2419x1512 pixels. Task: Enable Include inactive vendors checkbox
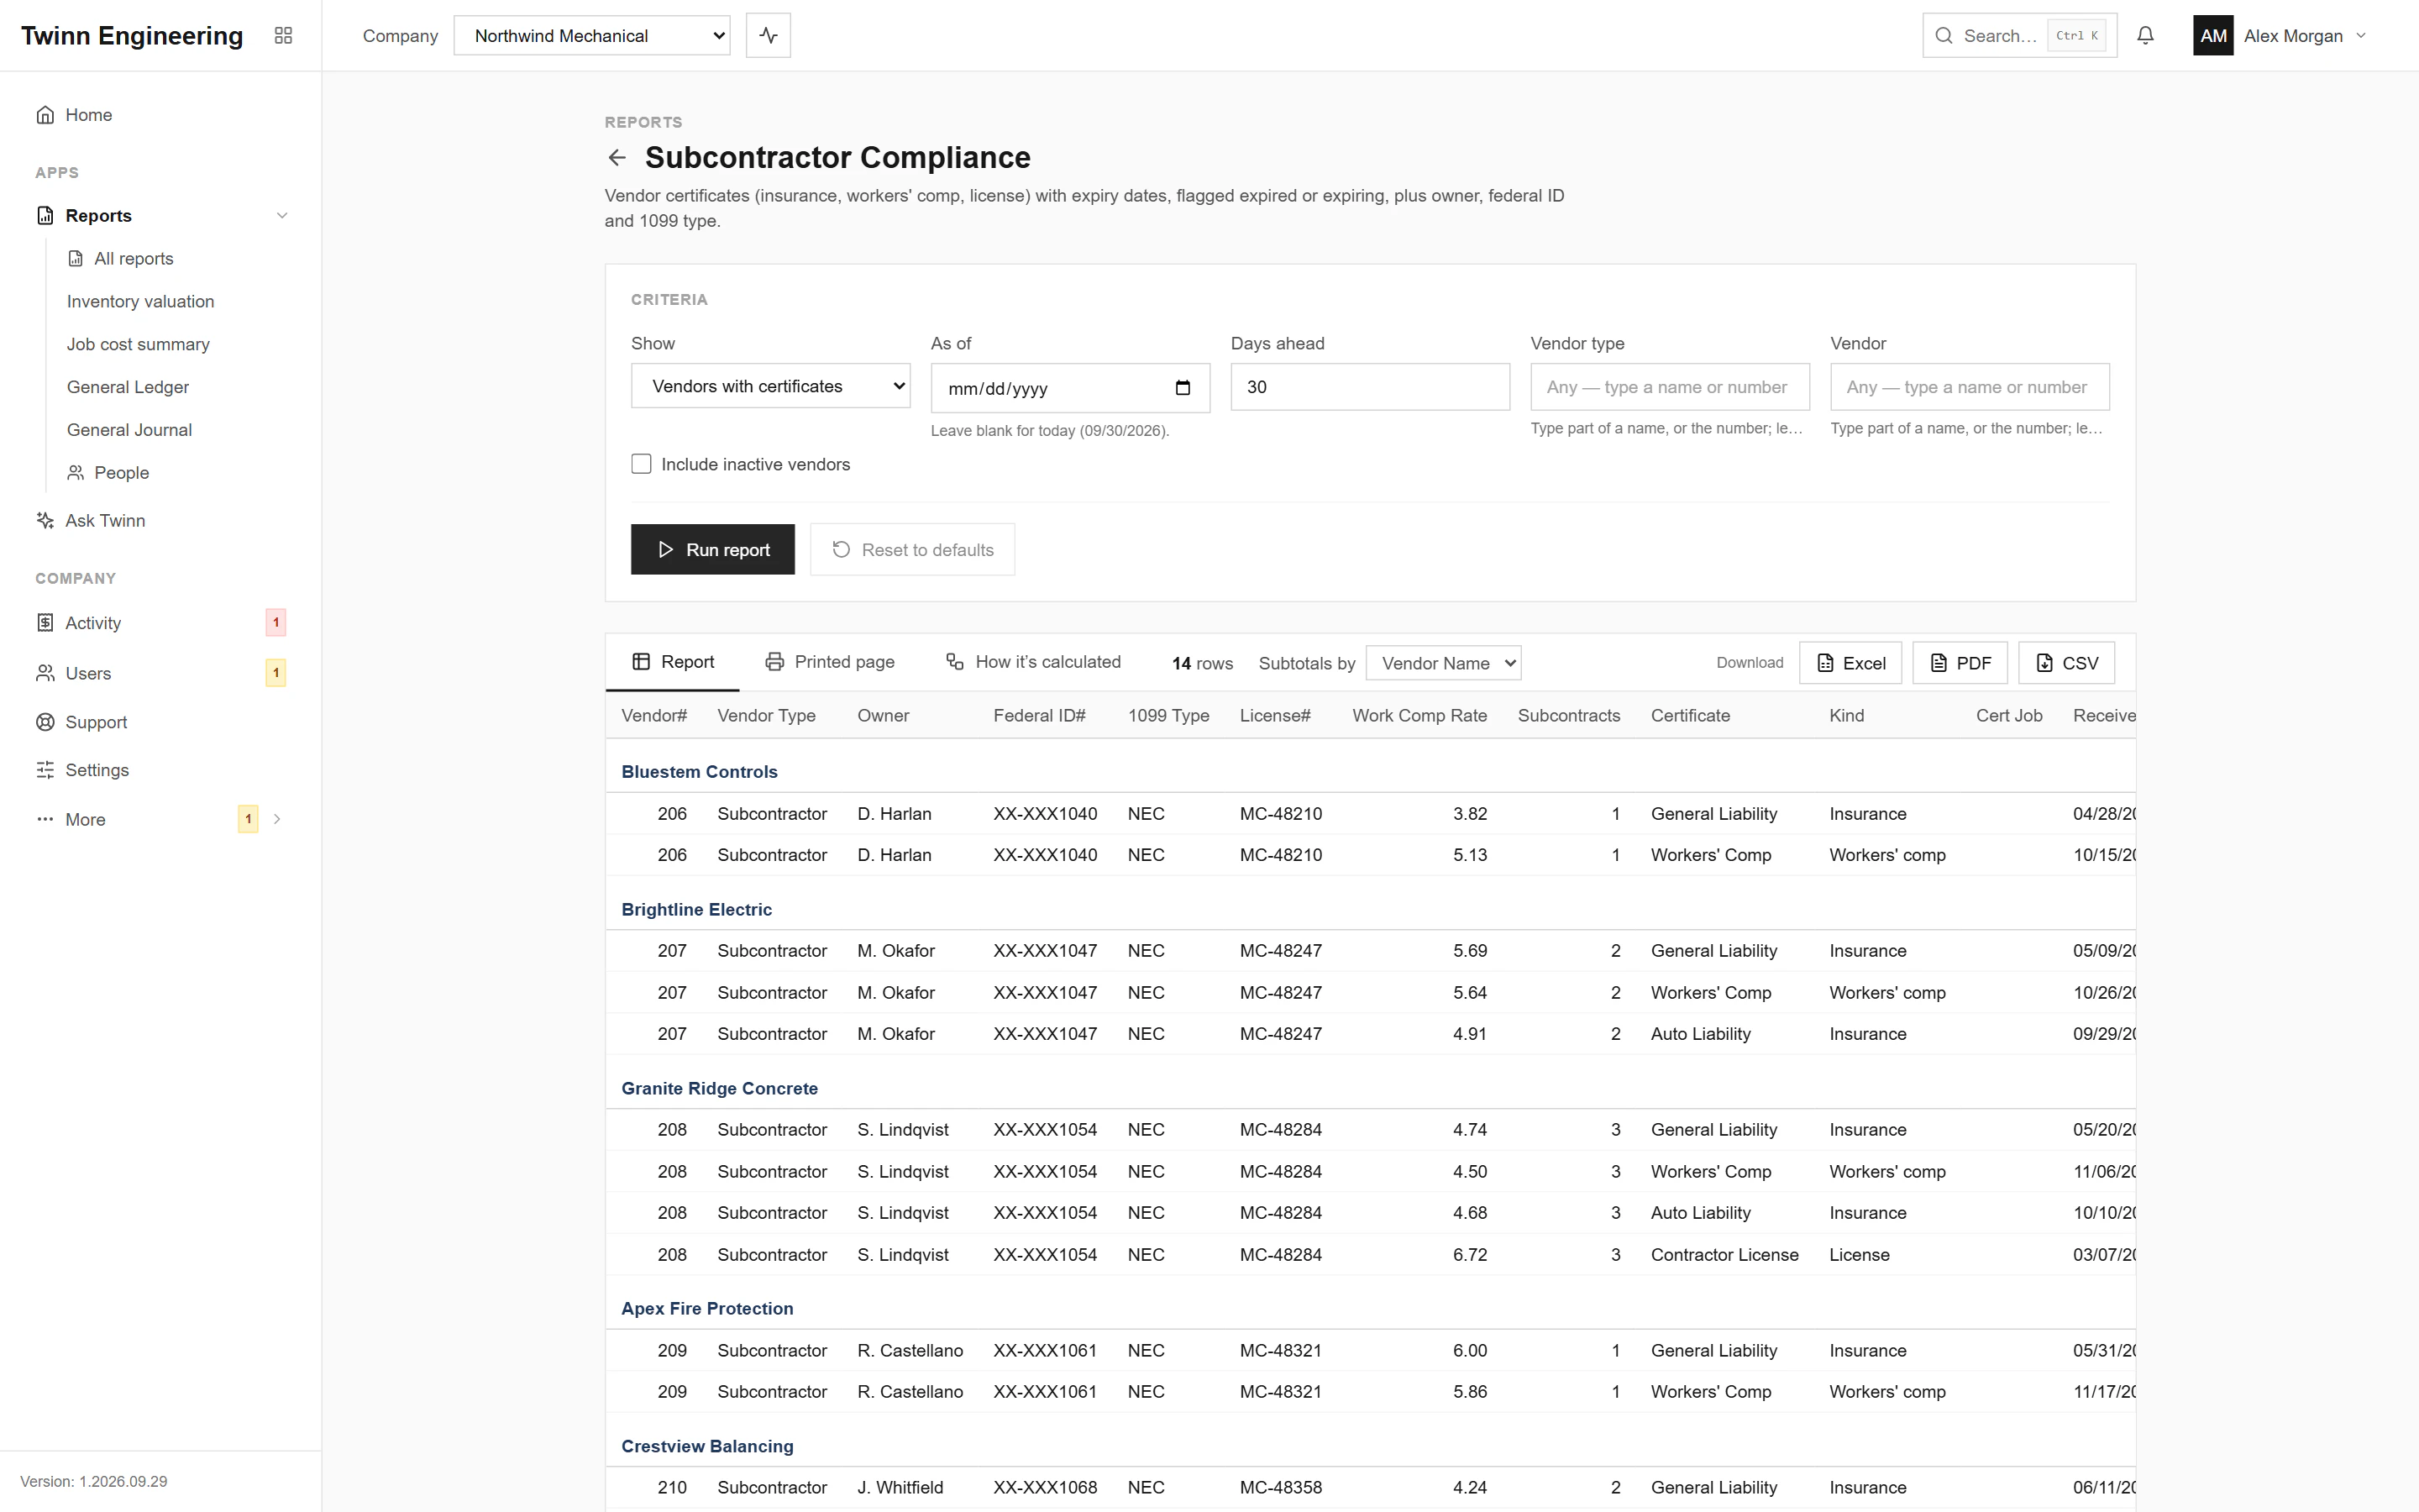point(642,464)
